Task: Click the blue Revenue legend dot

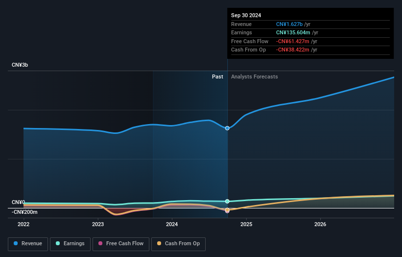Action: pos(16,244)
